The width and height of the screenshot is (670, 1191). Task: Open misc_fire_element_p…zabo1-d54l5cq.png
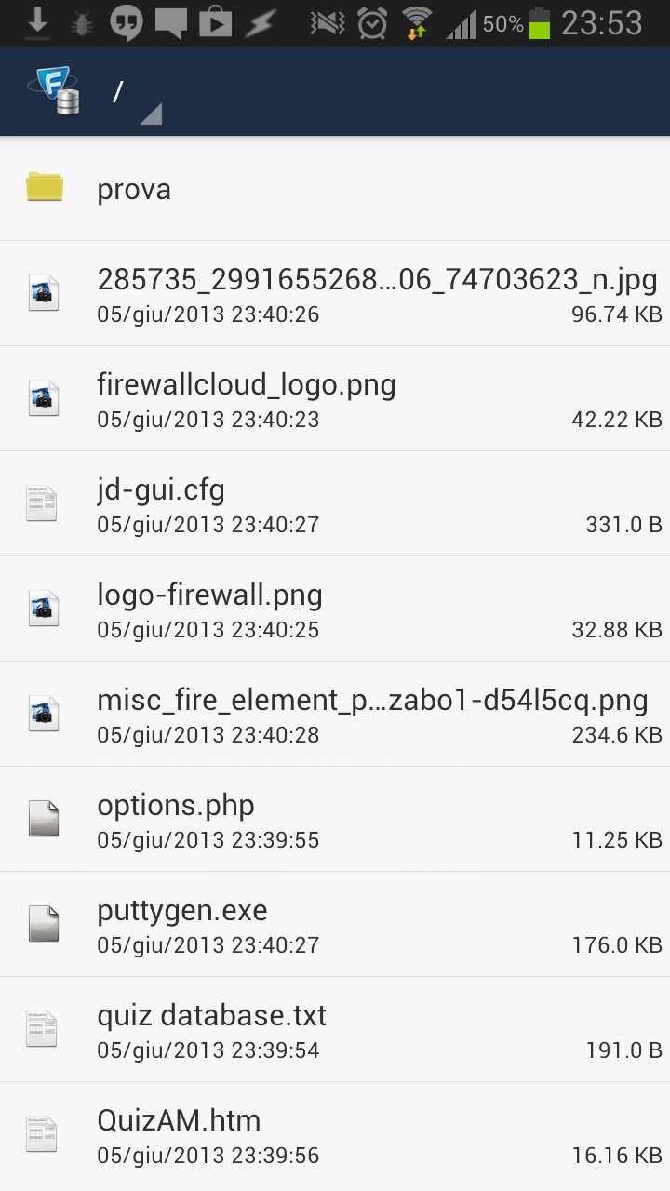tap(335, 715)
